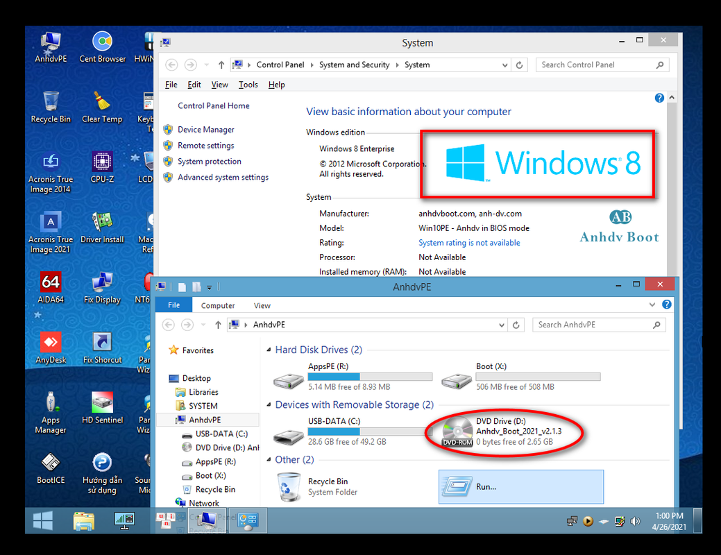The image size is (721, 555).
Task: Open the AppsPE (R:) drive
Action: tap(353, 377)
